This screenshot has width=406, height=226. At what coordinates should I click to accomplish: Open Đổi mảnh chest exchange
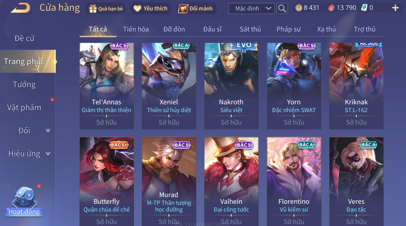(x=183, y=9)
